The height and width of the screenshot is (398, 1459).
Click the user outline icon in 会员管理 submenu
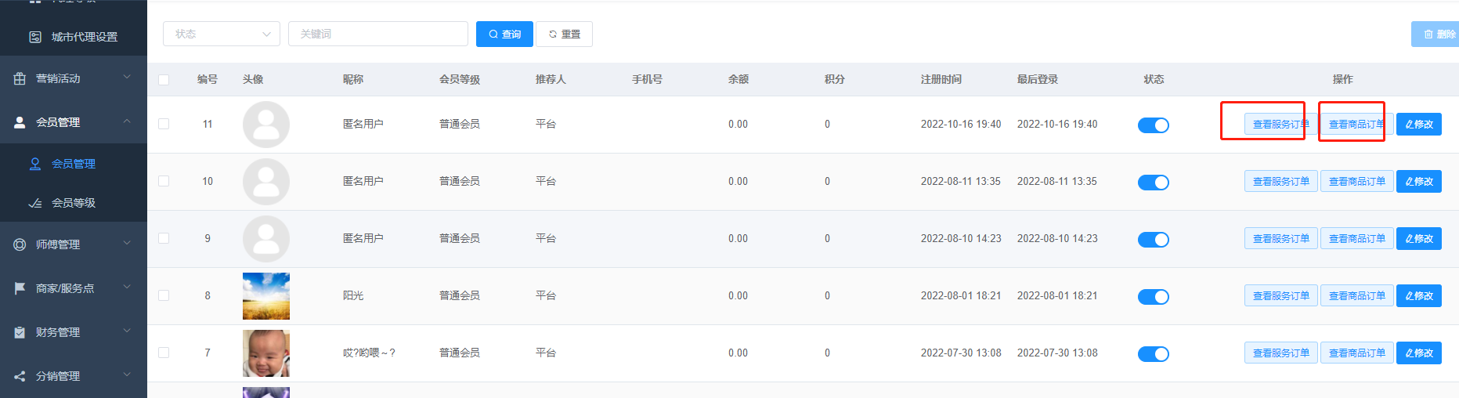(35, 164)
